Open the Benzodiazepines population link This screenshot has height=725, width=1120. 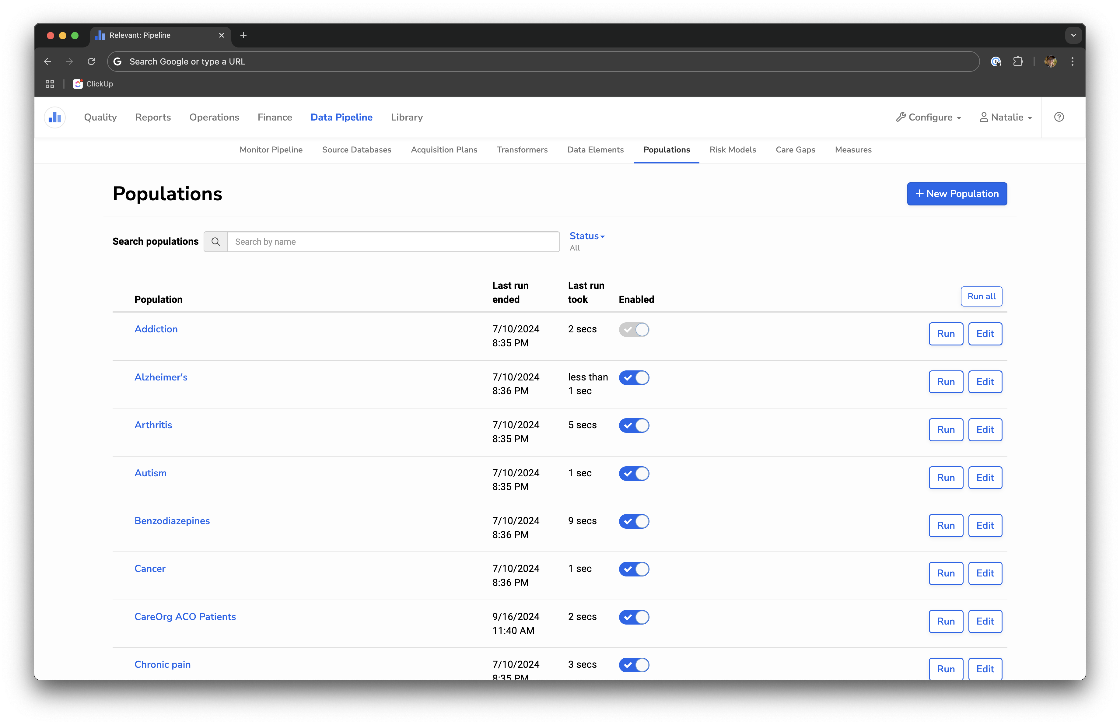(172, 521)
